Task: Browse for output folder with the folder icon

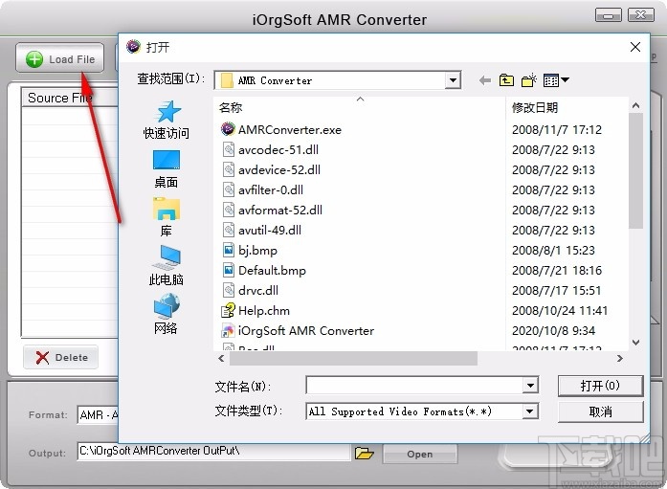Action: click(x=365, y=454)
